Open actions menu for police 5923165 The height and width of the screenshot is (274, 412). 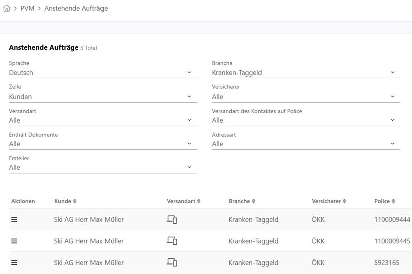[x=14, y=263]
